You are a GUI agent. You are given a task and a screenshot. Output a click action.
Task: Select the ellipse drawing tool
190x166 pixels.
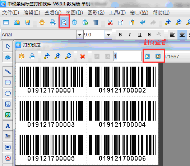8,93
